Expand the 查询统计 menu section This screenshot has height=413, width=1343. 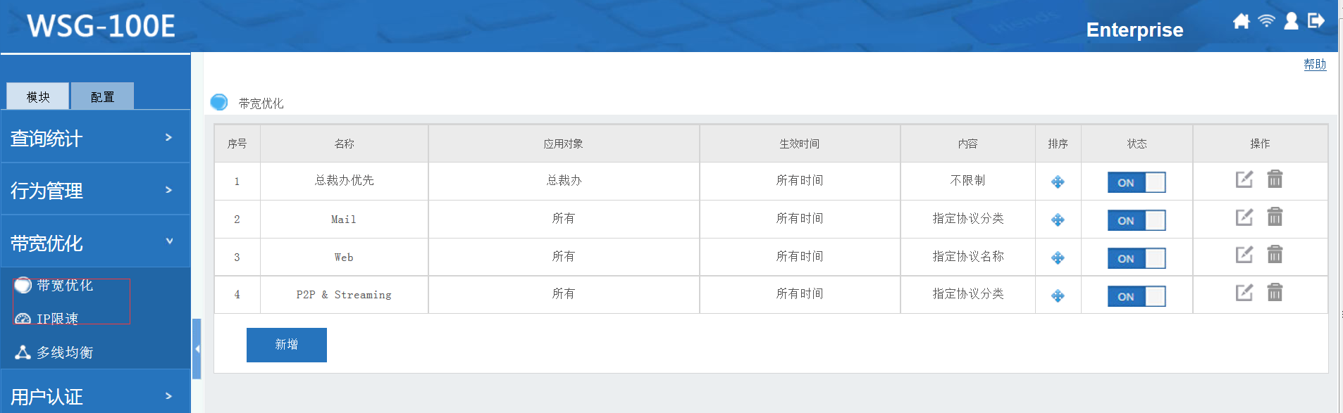click(x=96, y=138)
